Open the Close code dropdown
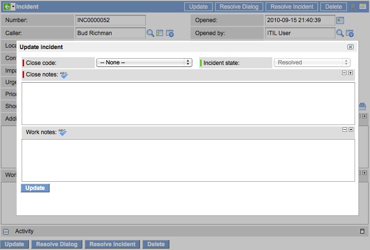370x250 pixels. coord(144,62)
